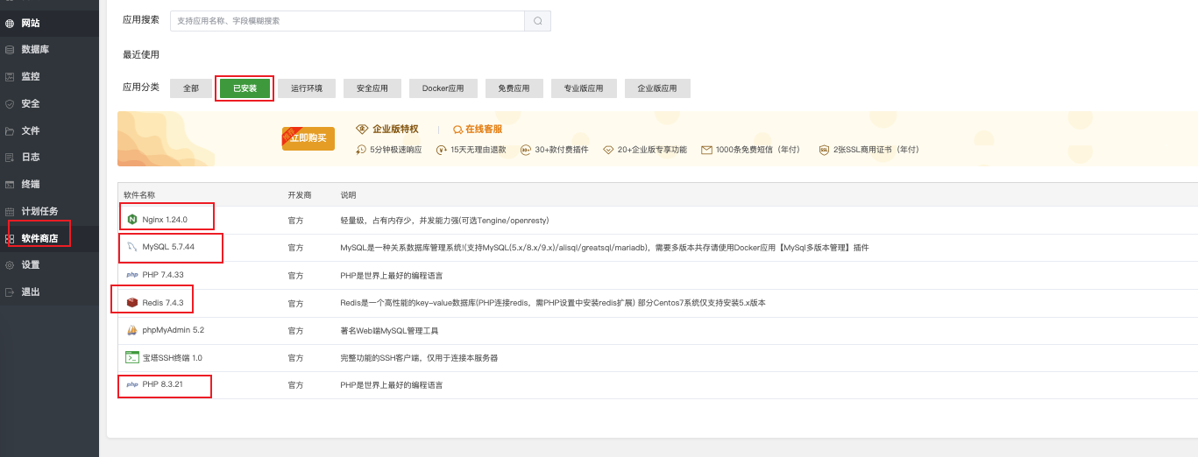Click the Redis logo icon
Screen dimensions: 1198x457
[x=132, y=302]
